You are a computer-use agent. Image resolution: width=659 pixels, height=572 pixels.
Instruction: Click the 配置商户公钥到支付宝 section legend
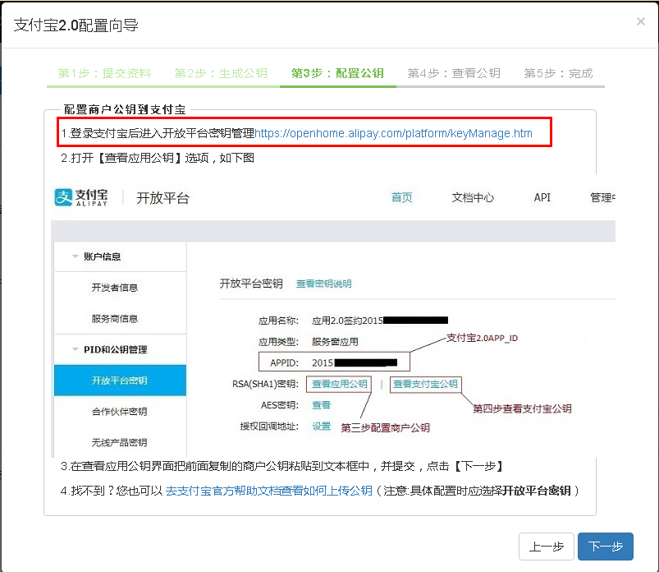(x=125, y=109)
